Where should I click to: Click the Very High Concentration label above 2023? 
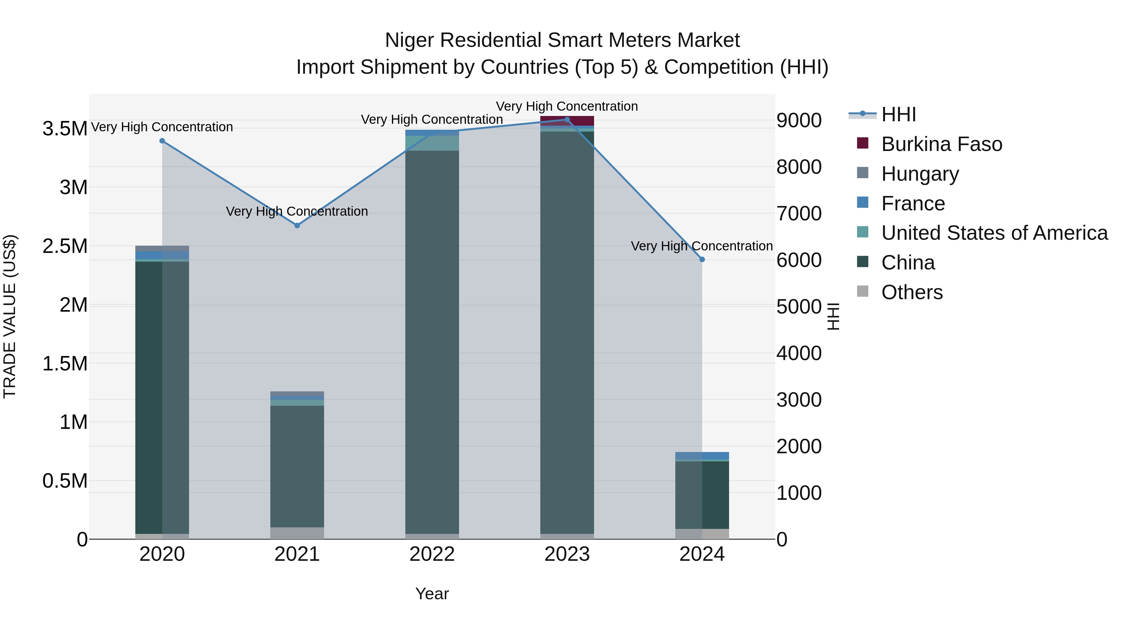pyautogui.click(x=567, y=106)
